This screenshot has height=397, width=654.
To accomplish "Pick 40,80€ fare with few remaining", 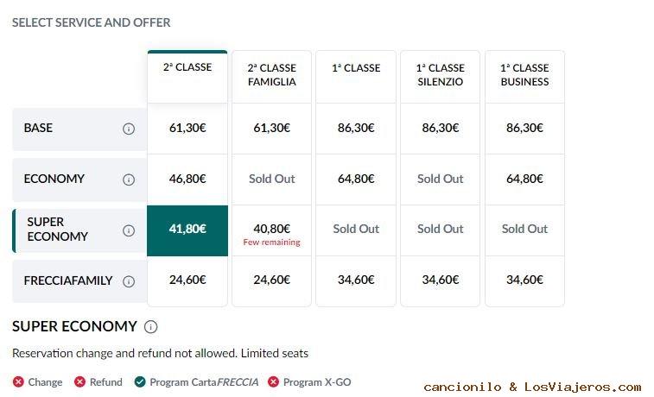I will (271, 230).
